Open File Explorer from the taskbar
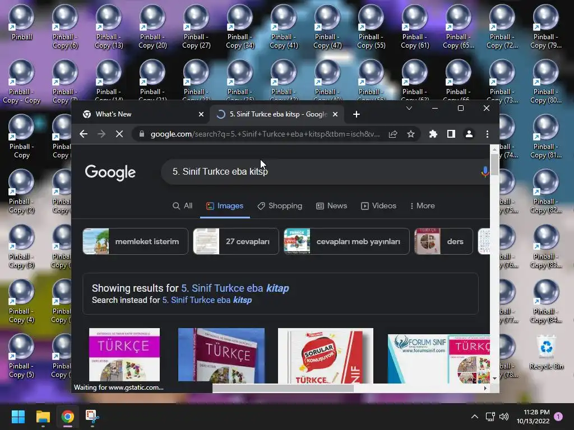The width and height of the screenshot is (574, 430). coord(43,417)
